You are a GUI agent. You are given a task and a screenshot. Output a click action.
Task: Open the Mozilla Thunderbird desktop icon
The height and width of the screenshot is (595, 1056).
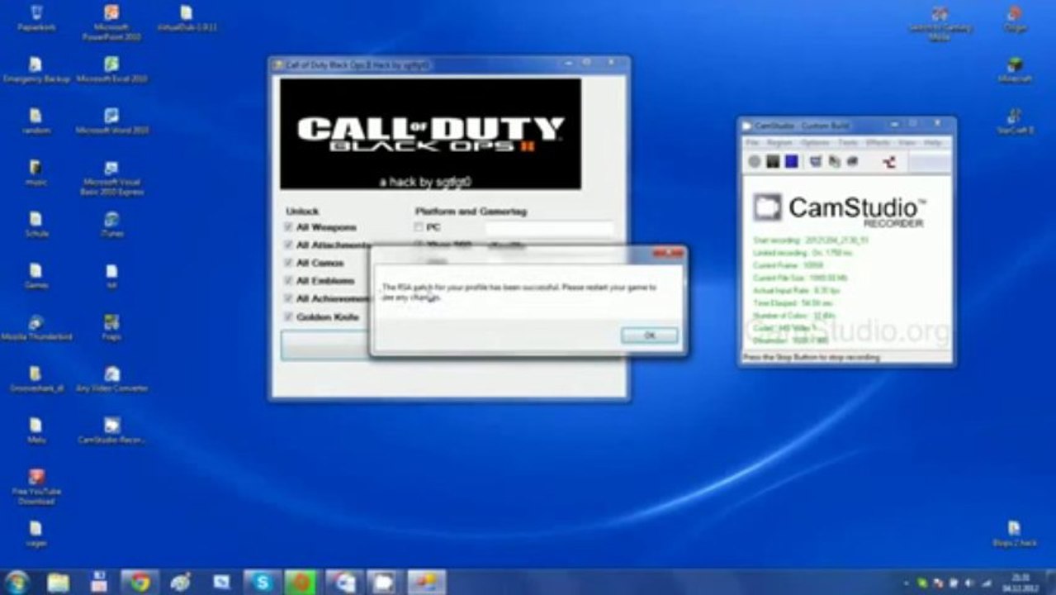tap(36, 326)
